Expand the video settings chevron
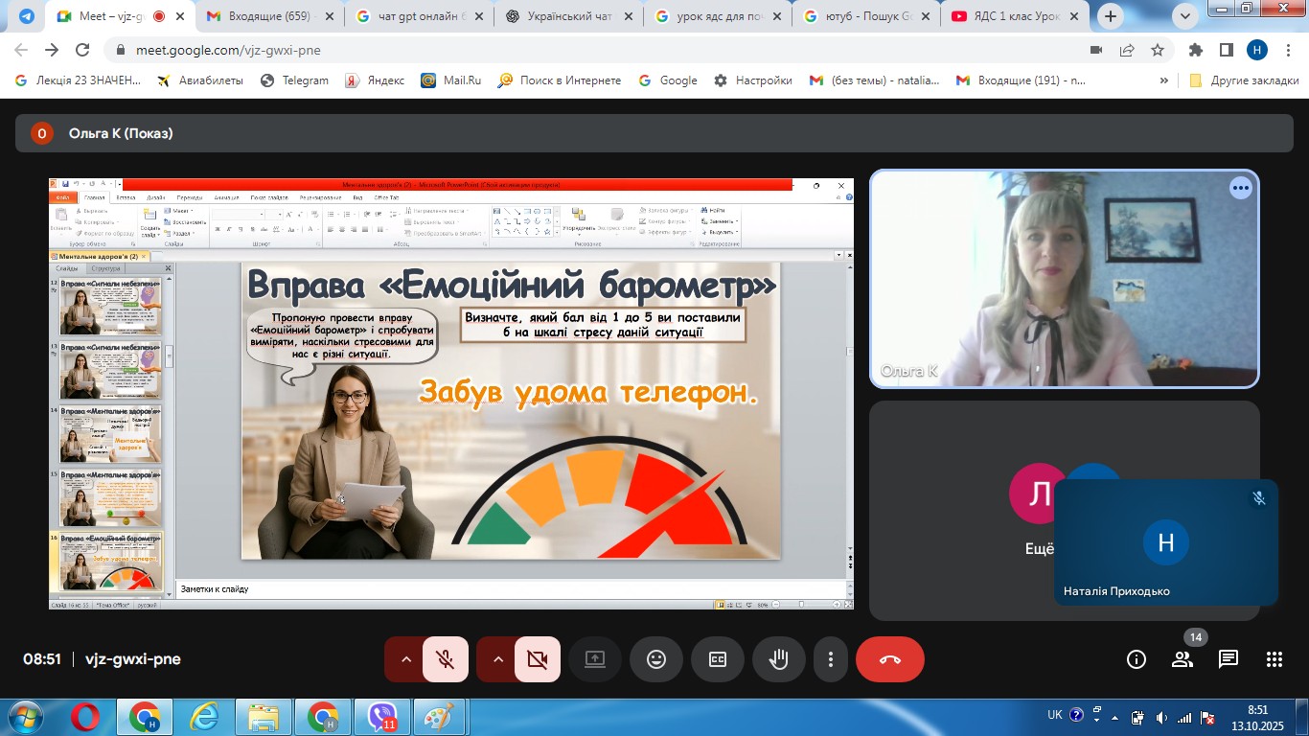The height and width of the screenshot is (736, 1309). pos(497,659)
